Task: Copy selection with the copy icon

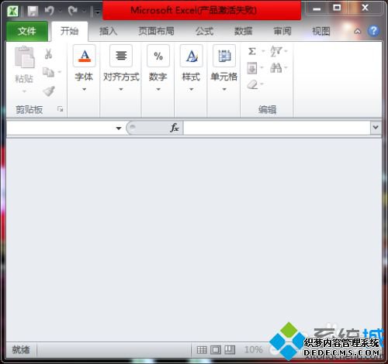Action: pos(48,72)
